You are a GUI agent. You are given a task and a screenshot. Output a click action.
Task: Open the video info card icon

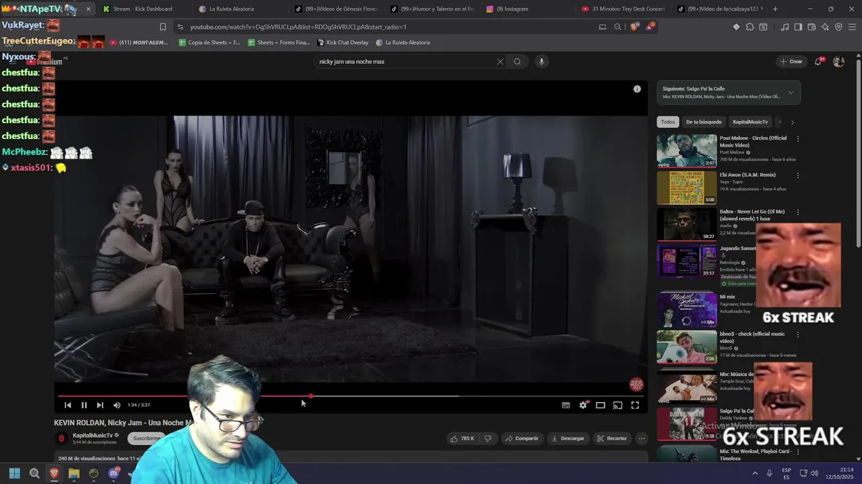[x=637, y=89]
